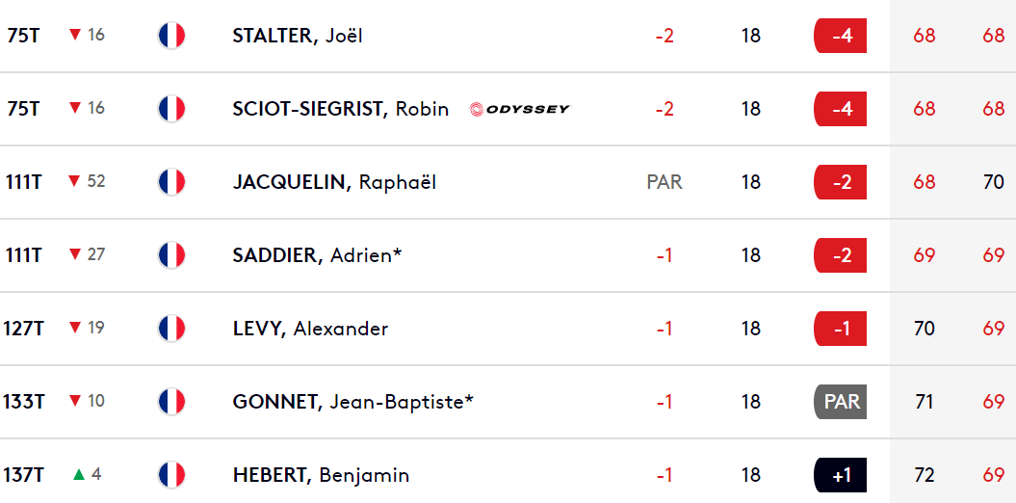Click French flag beside LEVY, Alexander
The image size is (1016, 503).
click(x=171, y=328)
